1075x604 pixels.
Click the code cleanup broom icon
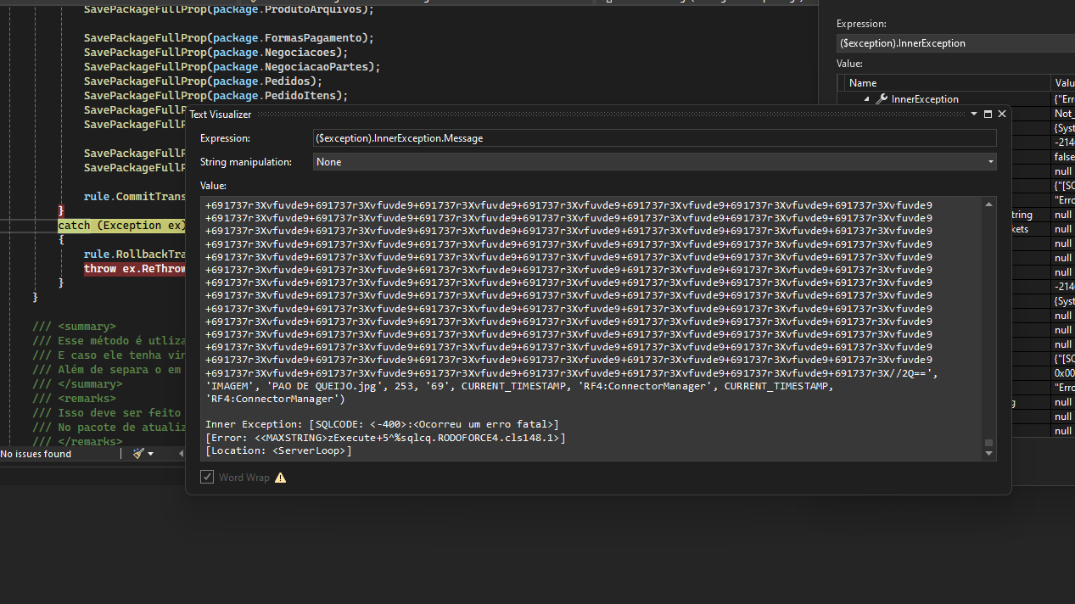(139, 454)
